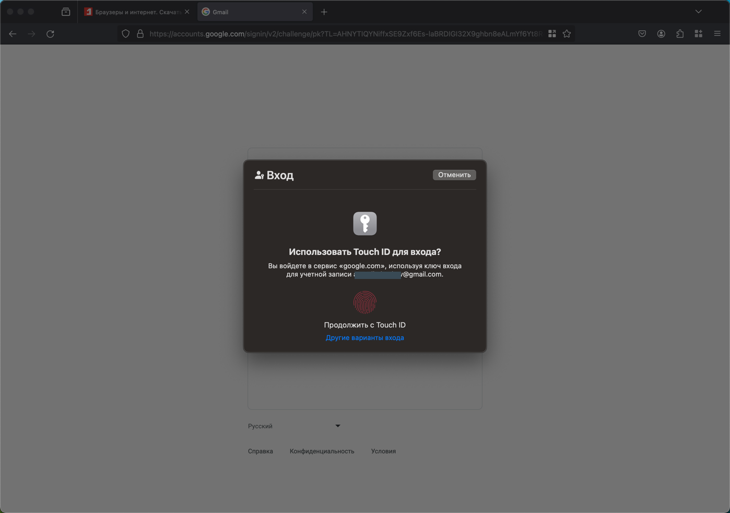Click the person icon beside Вход
Image resolution: width=730 pixels, height=513 pixels.
point(259,175)
